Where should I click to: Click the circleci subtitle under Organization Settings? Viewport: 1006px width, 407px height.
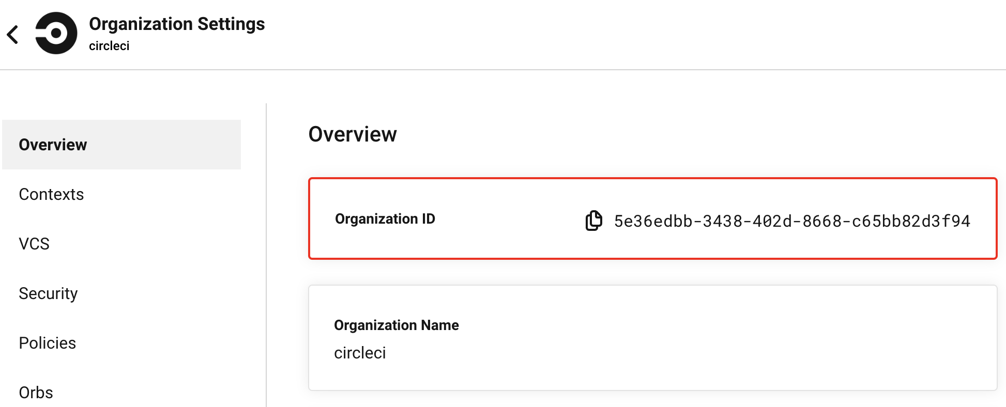coord(109,46)
